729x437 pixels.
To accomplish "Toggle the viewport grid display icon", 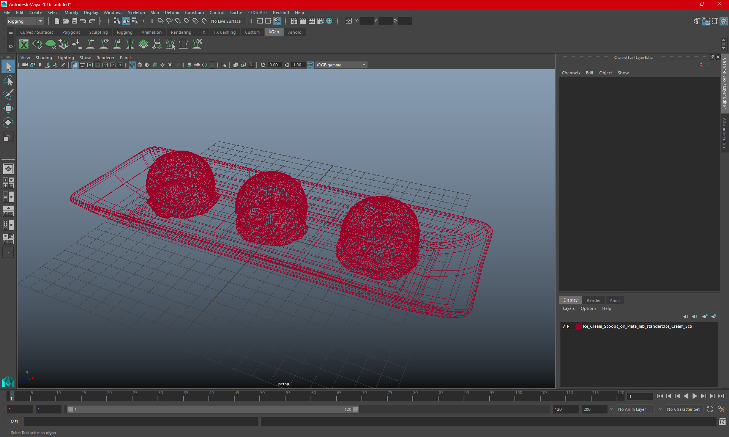I will coord(75,65).
